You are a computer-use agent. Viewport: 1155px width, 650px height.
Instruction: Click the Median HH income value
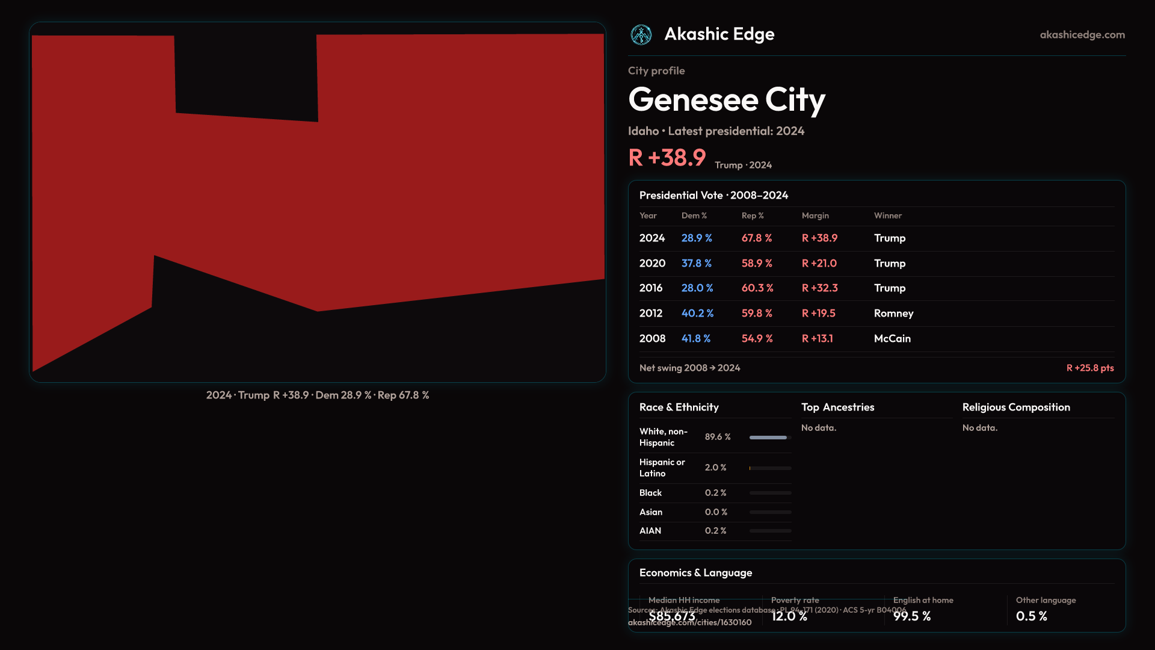(671, 616)
